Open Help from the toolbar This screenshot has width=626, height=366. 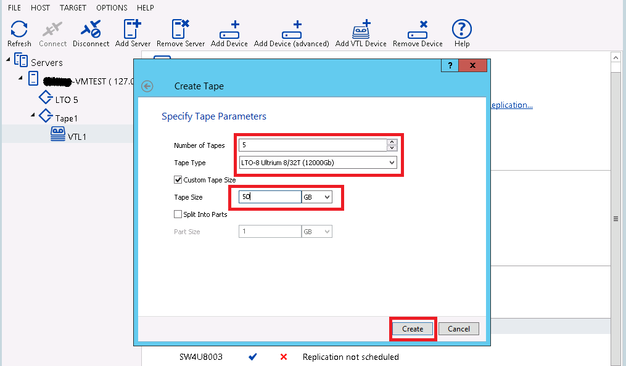click(x=461, y=29)
